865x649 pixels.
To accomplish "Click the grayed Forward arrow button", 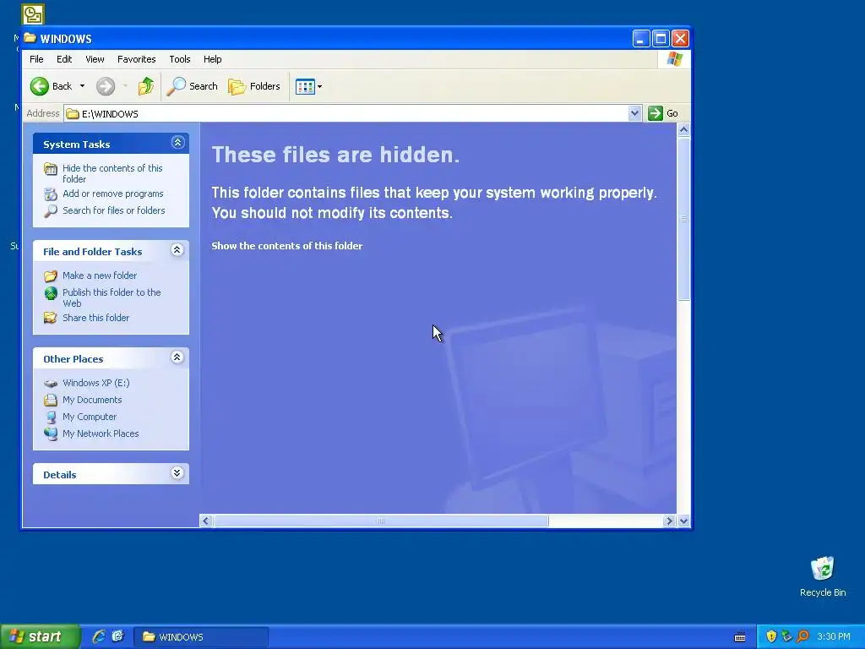I will [x=106, y=86].
